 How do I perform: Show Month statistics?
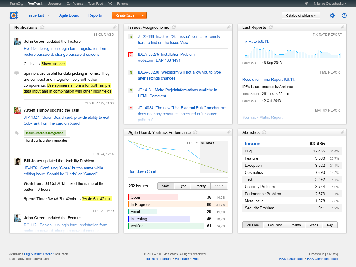coord(296,225)
